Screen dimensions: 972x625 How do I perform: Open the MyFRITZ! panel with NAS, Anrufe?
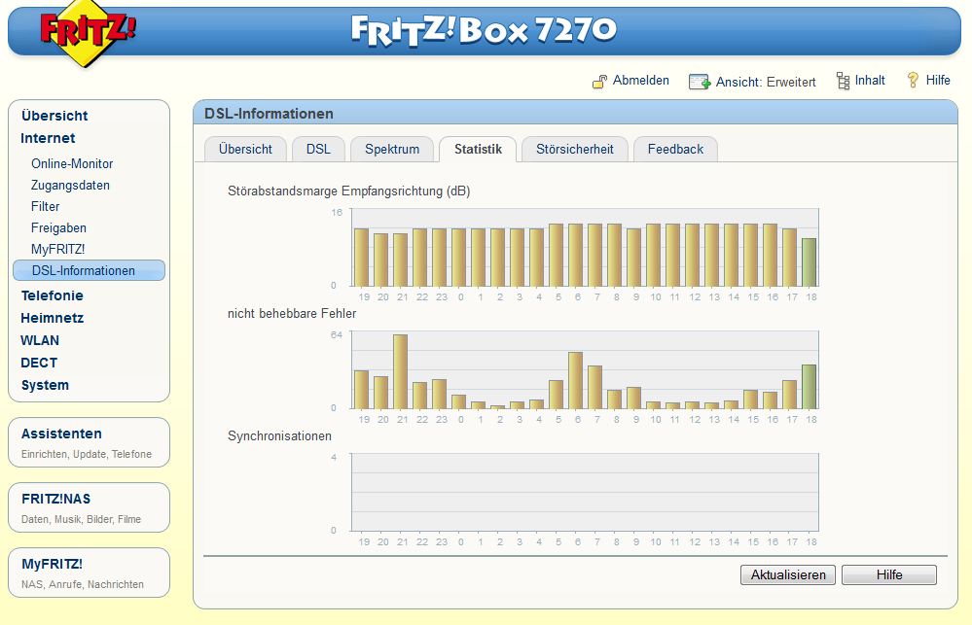(89, 573)
